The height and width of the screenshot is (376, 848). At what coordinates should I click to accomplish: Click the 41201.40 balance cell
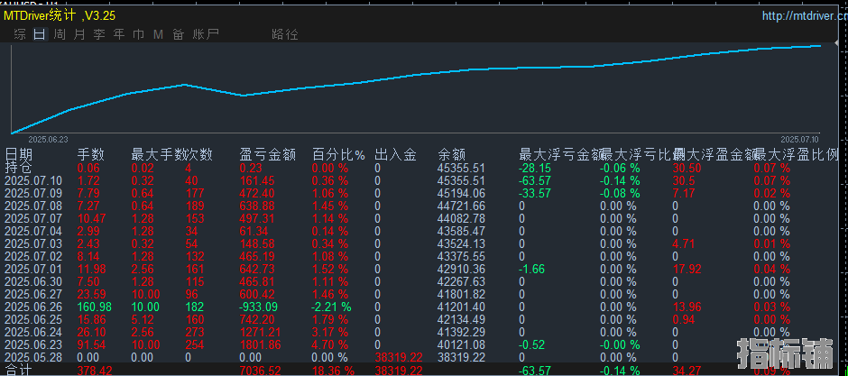461,307
